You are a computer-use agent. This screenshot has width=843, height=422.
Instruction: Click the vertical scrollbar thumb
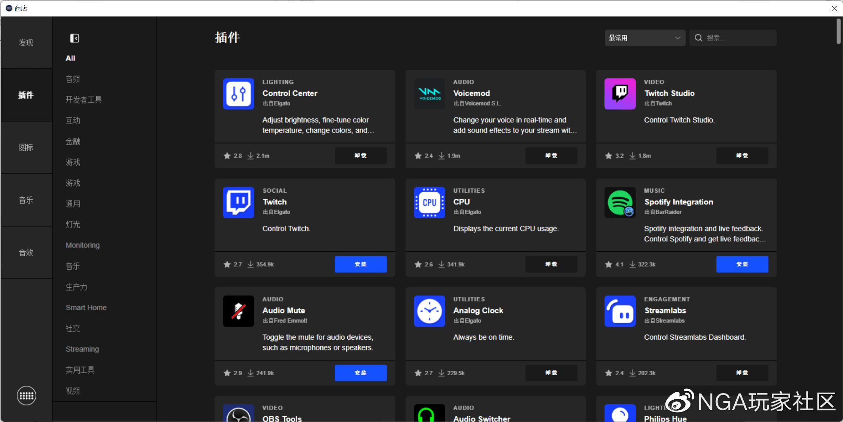[838, 31]
